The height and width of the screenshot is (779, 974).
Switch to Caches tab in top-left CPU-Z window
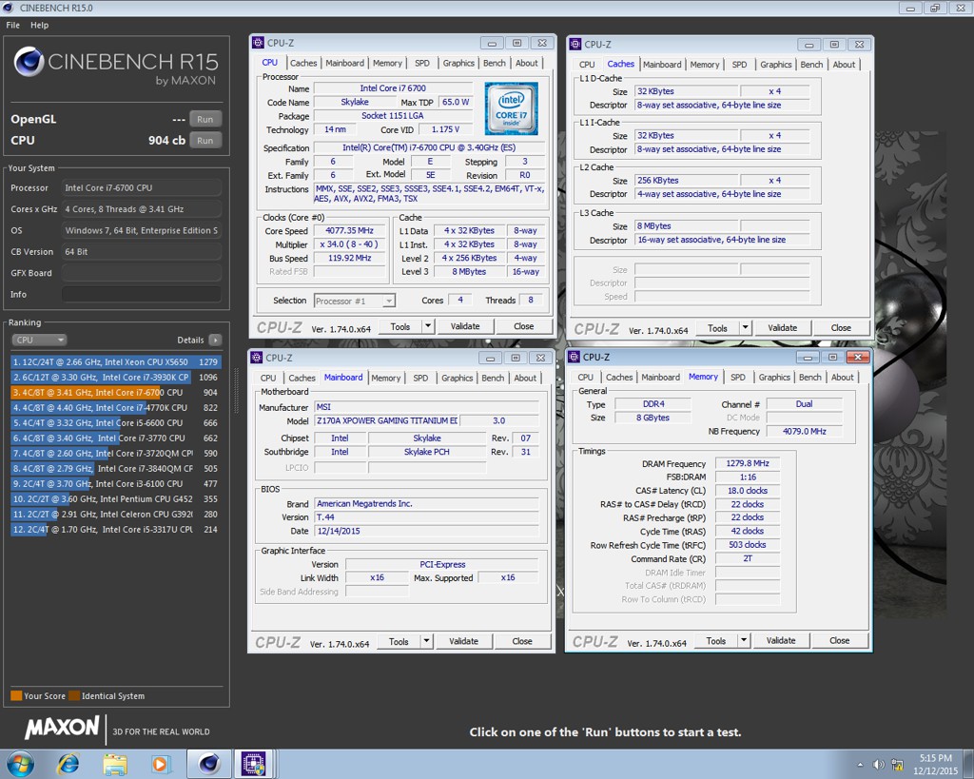pos(303,63)
